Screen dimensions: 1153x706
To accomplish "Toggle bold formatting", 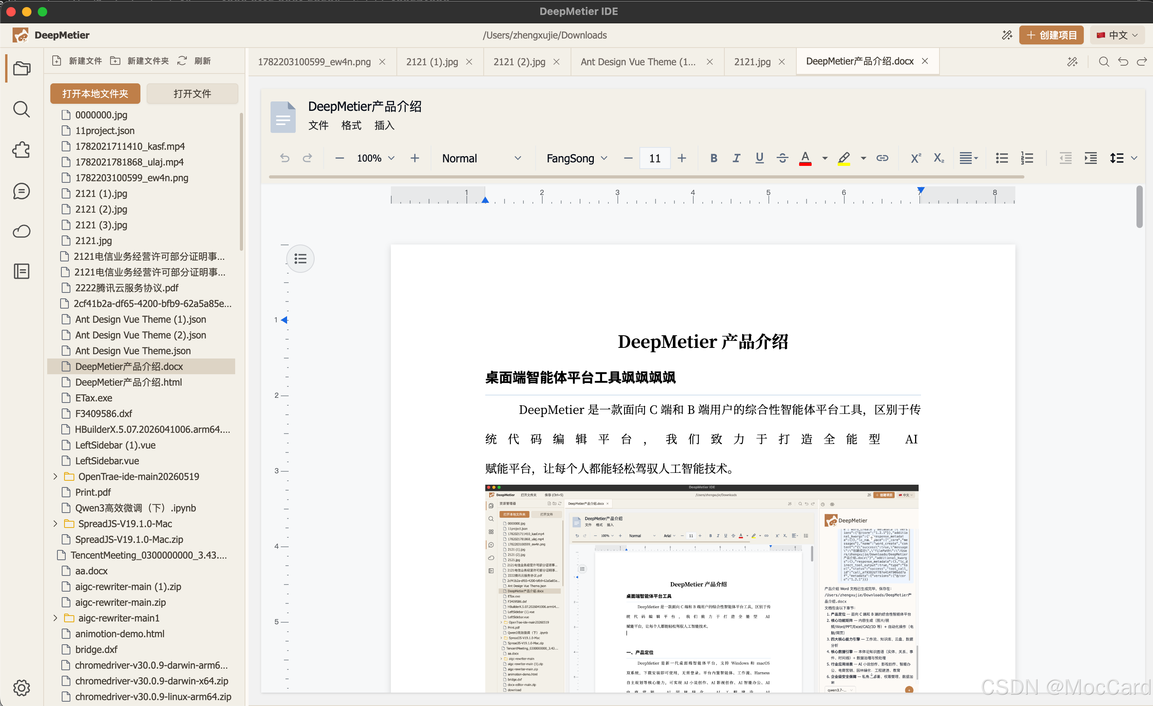I will (x=714, y=158).
